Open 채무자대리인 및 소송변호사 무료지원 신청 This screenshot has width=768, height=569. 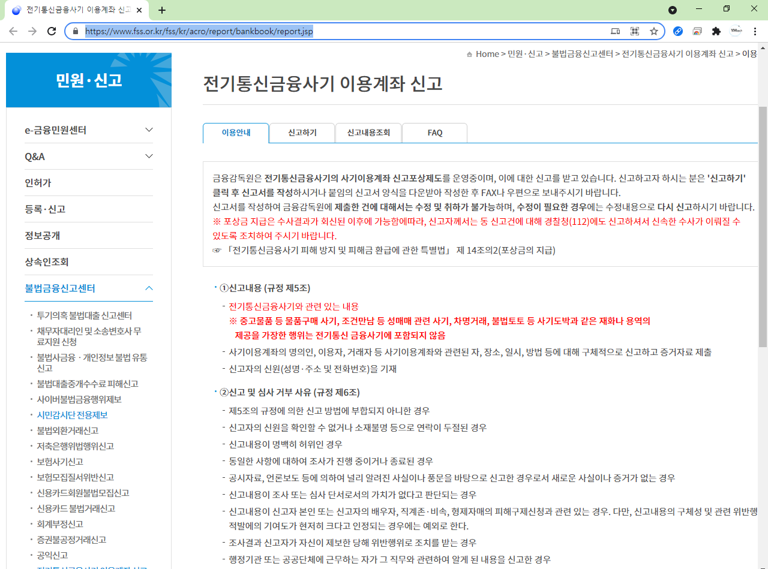point(89,336)
